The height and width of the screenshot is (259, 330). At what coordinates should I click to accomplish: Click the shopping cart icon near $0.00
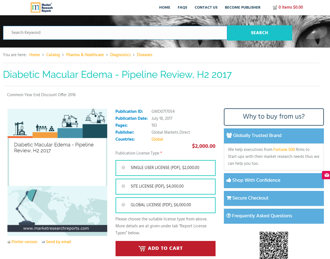pyautogui.click(x=275, y=7)
